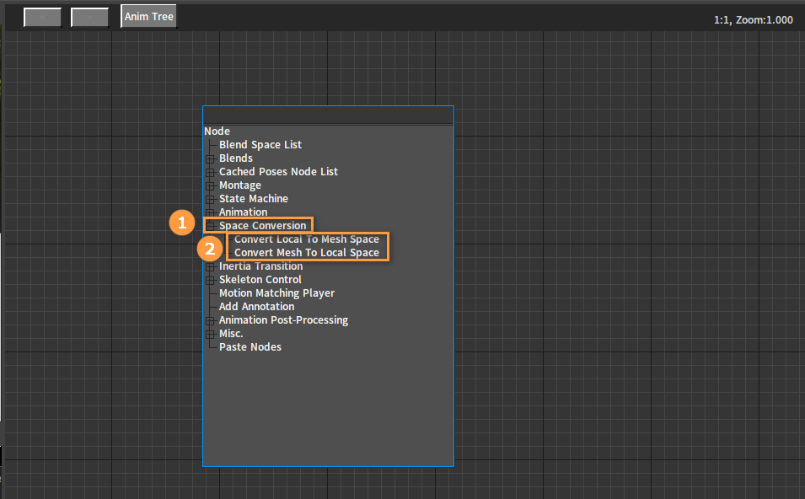Choose Convert Local To Mesh Space

click(x=307, y=239)
